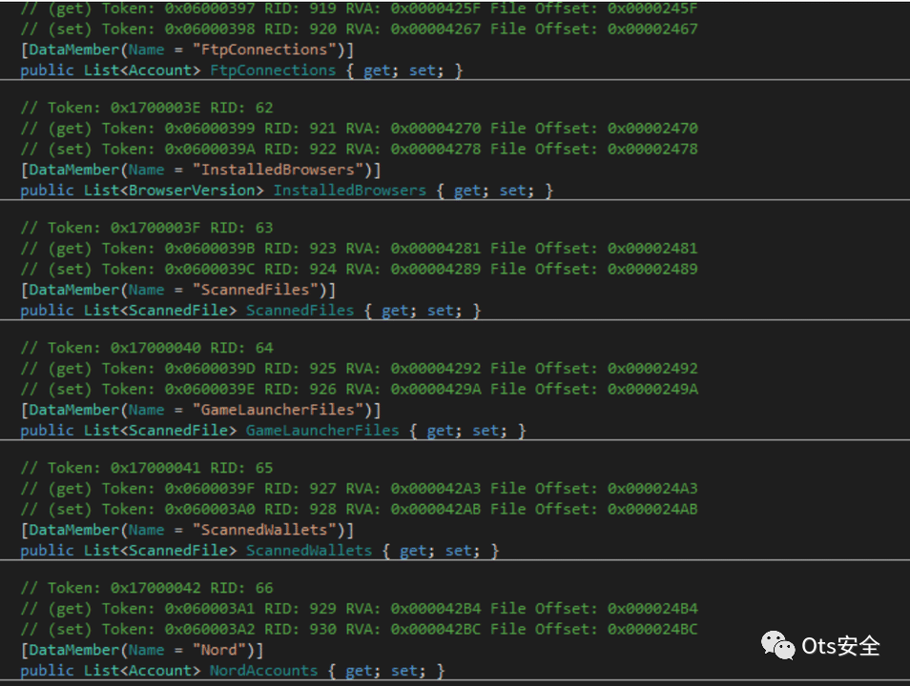Open the Account type on the FtpConnections line
Viewport: 910px width, 686px height.
click(x=159, y=71)
